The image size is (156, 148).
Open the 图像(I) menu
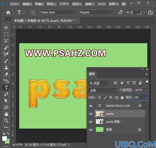point(39,4)
